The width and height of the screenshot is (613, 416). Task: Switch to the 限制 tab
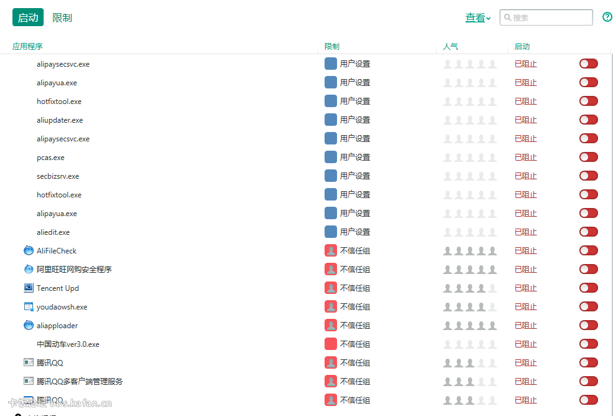coord(62,17)
